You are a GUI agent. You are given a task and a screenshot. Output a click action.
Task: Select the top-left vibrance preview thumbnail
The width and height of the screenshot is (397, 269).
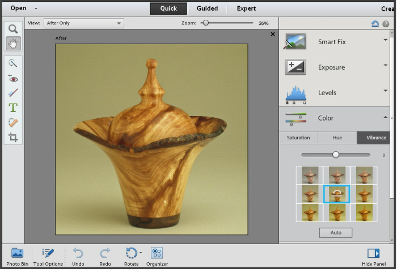(310, 174)
